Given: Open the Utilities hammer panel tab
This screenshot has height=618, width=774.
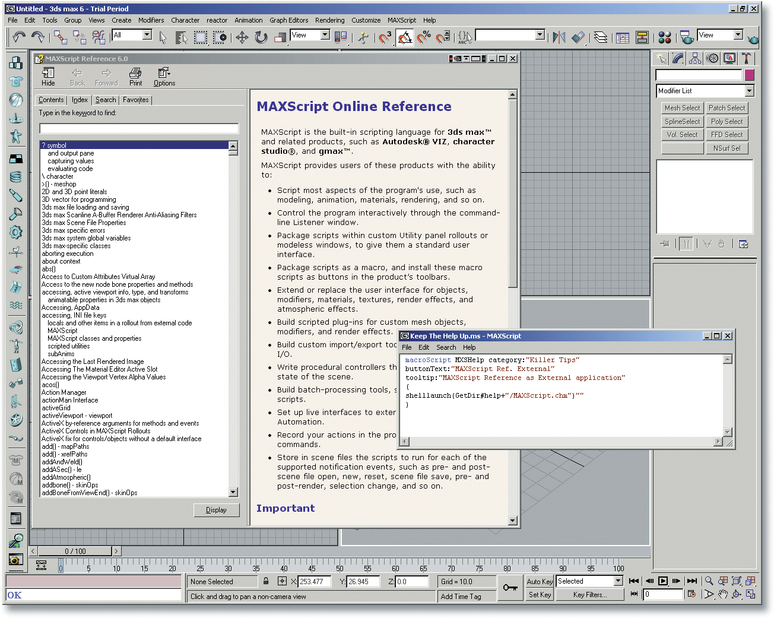Looking at the screenshot, I should [746, 58].
